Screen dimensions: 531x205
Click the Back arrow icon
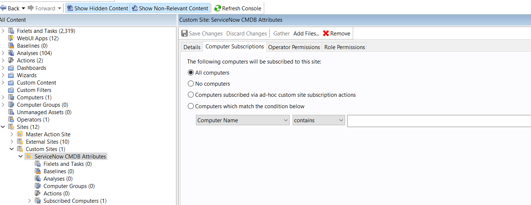point(3,8)
